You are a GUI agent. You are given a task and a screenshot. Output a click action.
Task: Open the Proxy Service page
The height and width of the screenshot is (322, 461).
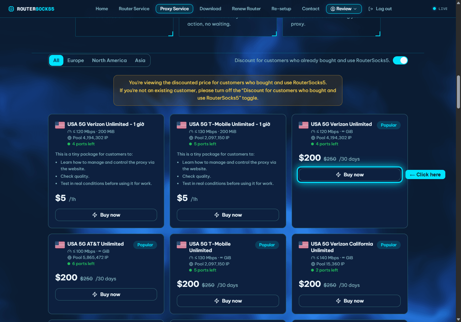(174, 9)
